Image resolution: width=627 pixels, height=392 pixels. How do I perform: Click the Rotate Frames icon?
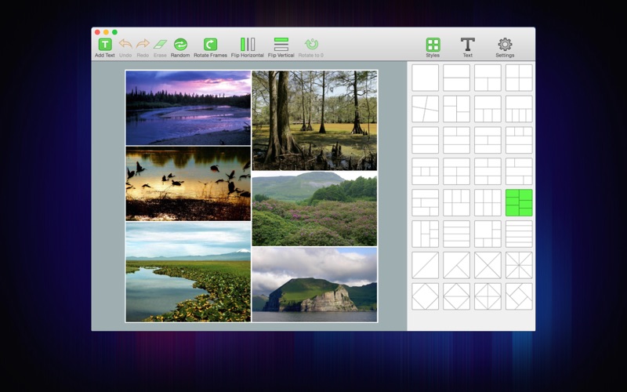pos(210,47)
